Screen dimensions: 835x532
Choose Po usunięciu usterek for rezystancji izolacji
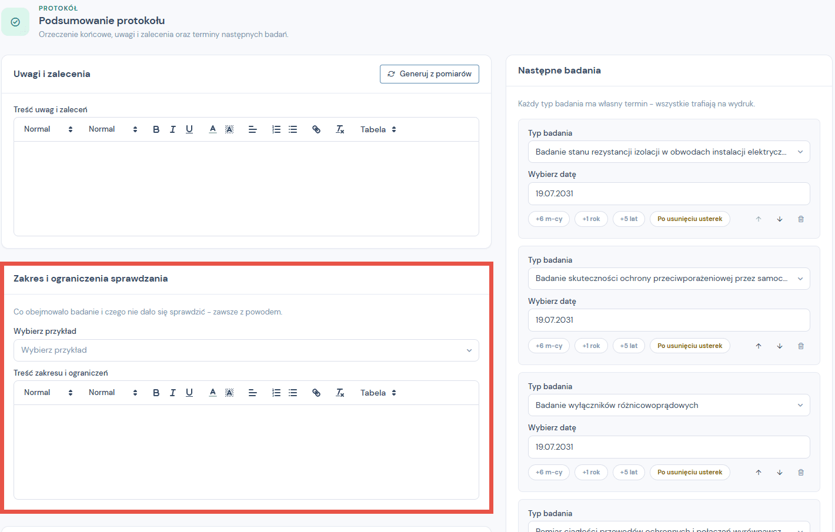pyautogui.click(x=690, y=219)
